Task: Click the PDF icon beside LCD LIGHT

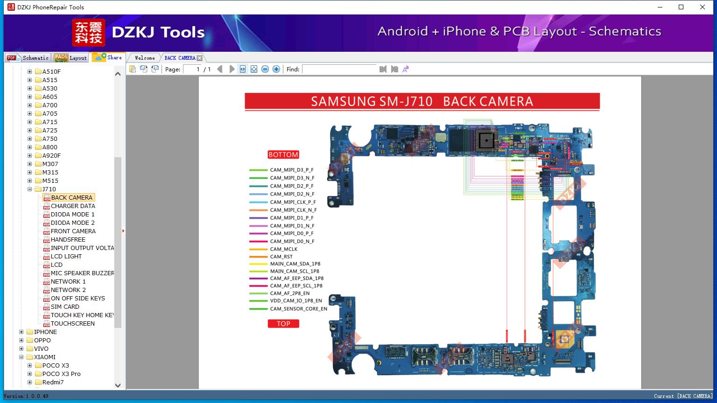Action: (x=47, y=257)
